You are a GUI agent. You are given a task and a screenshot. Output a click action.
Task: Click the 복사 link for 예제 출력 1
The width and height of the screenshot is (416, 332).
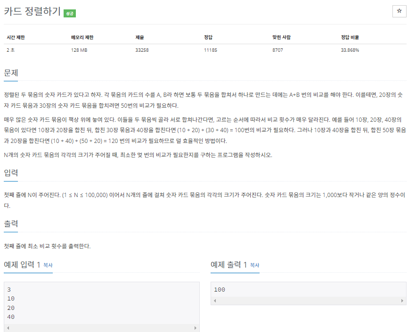click(255, 265)
